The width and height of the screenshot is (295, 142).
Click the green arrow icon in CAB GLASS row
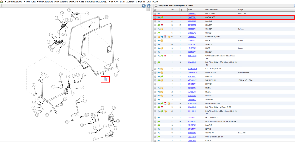pos(162,17)
